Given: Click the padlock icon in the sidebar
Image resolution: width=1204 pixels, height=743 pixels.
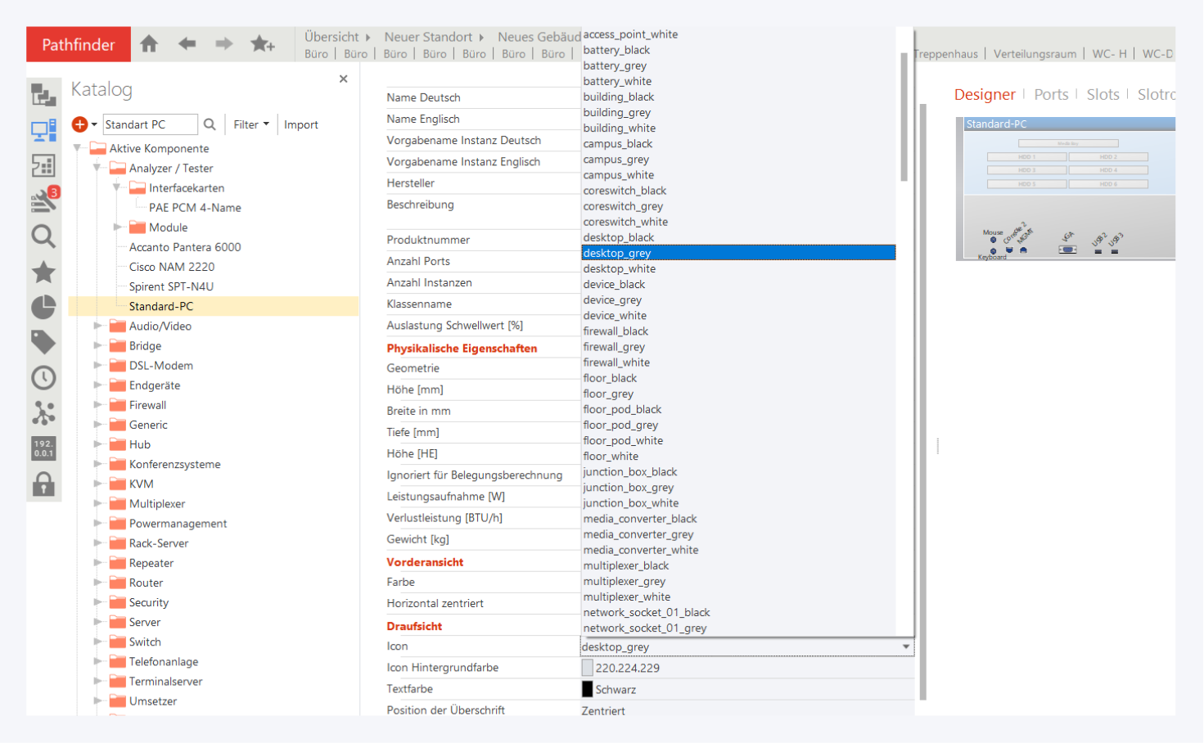Looking at the screenshot, I should (43, 484).
